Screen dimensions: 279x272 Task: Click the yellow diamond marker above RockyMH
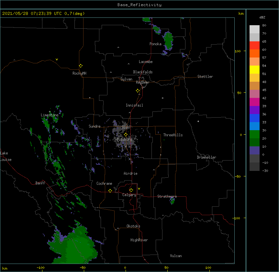tap(81, 66)
